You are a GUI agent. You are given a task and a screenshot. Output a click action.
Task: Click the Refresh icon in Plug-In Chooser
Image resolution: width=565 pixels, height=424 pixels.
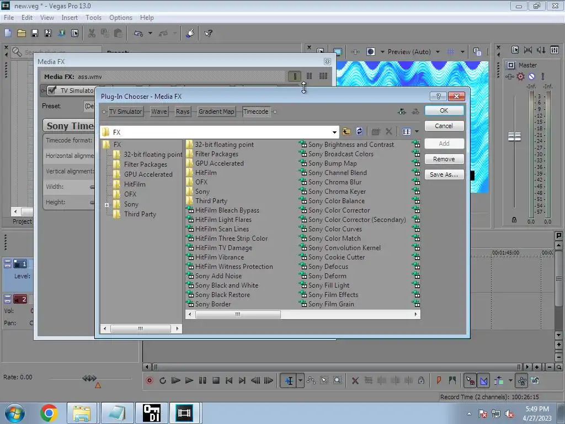click(x=359, y=131)
